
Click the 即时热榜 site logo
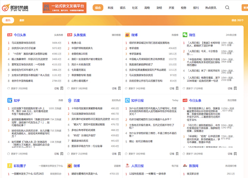coord(15,8)
